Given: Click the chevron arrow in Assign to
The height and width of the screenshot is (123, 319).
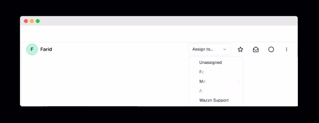Looking at the screenshot, I should tap(225, 49).
